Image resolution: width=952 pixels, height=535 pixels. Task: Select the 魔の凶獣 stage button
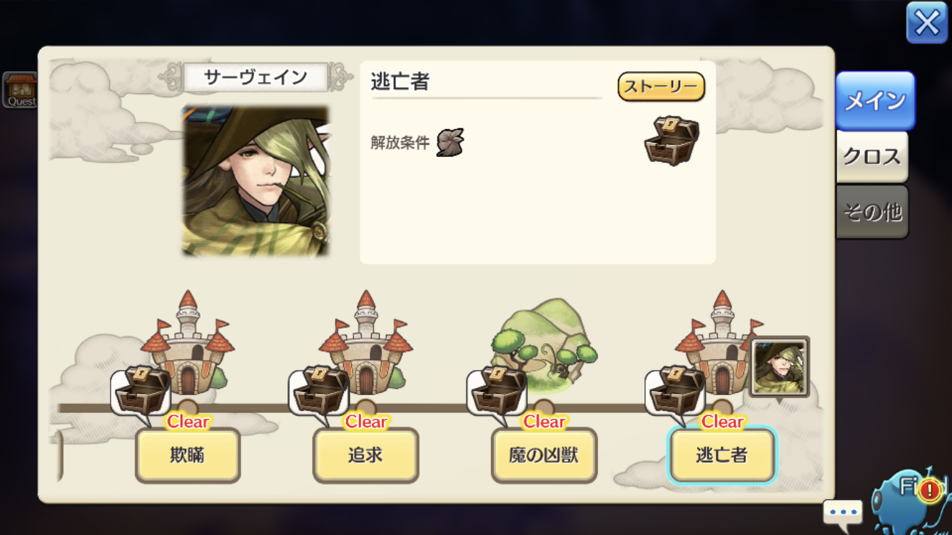pos(545,455)
